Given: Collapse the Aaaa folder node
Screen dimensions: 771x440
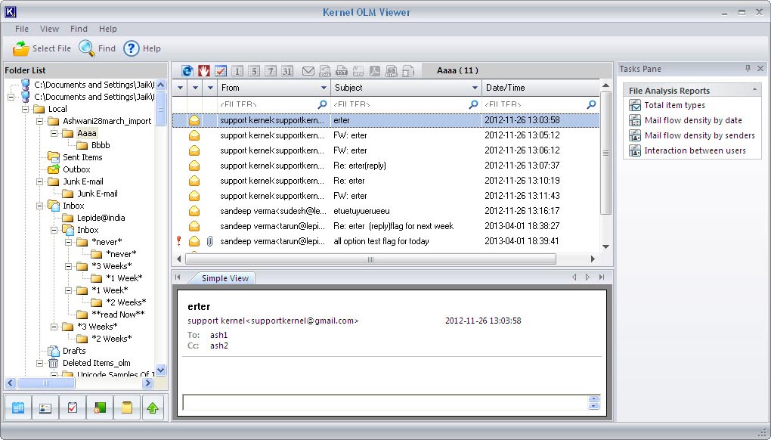Looking at the screenshot, I should tap(54, 133).
